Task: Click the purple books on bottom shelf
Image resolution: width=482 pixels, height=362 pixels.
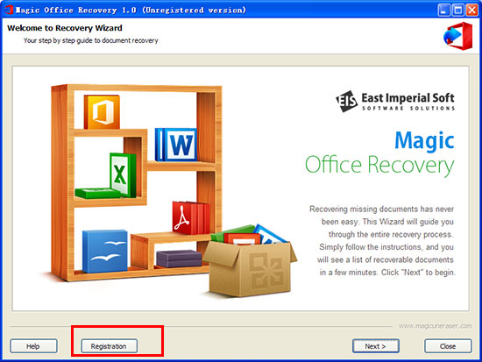Action: pos(179,259)
